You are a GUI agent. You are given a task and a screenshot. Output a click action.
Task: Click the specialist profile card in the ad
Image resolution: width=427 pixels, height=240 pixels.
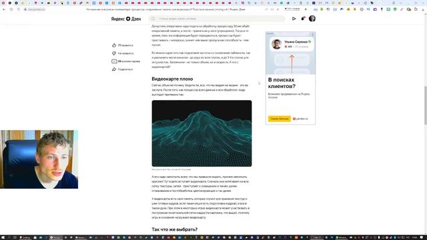pyautogui.click(x=292, y=44)
